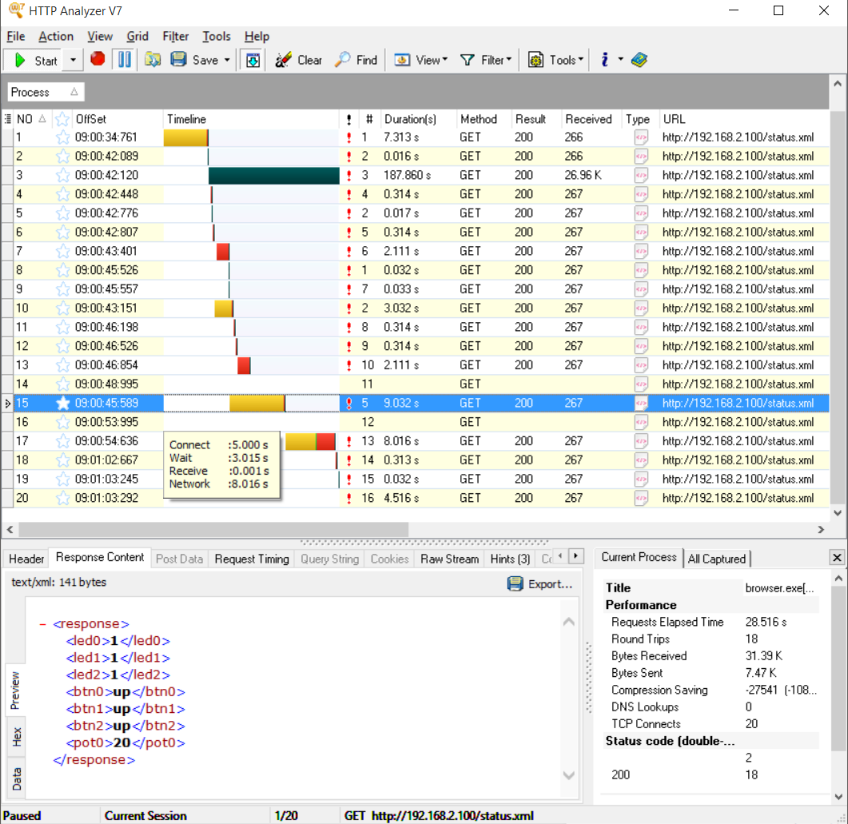Image resolution: width=848 pixels, height=824 pixels.
Task: Switch to the Header tab
Action: [26, 559]
